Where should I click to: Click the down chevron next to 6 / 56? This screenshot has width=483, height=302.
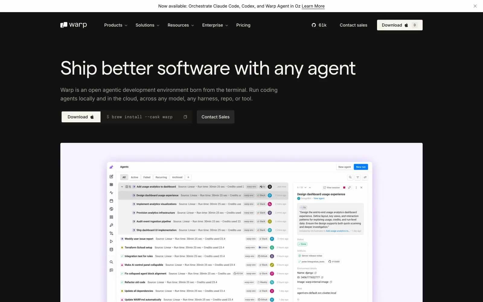pyautogui.click(x=305, y=188)
